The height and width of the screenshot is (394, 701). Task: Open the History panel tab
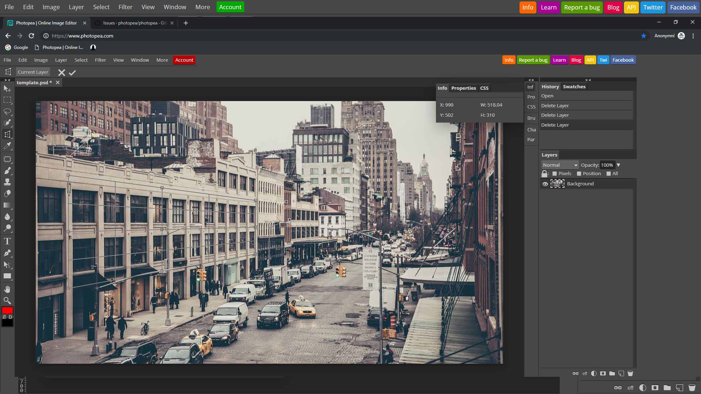pos(549,86)
